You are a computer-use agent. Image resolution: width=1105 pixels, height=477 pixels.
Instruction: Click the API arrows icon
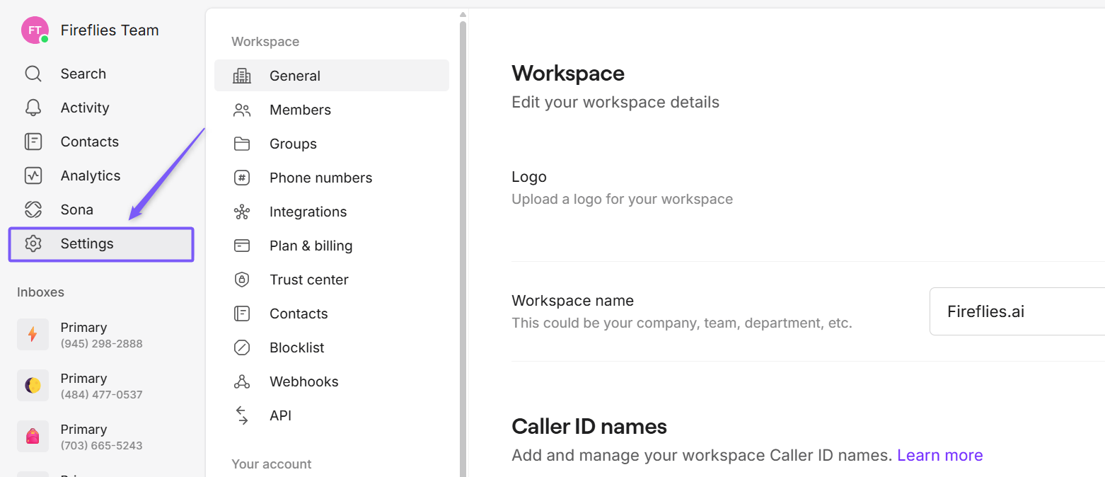pos(242,415)
